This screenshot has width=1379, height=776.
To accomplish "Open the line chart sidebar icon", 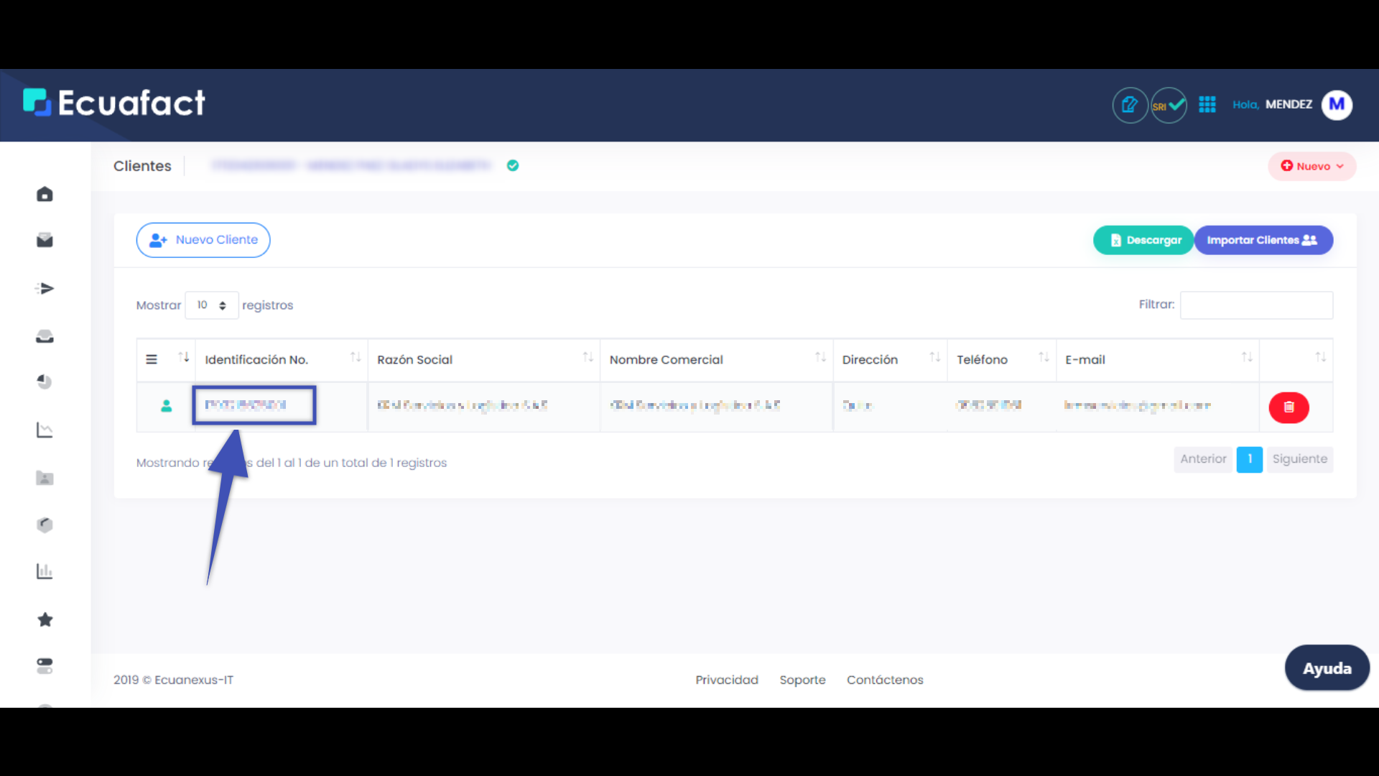I will [x=45, y=430].
